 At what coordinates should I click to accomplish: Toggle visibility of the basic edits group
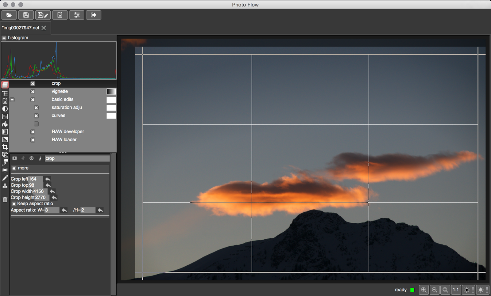(x=33, y=100)
